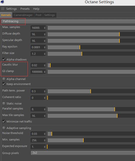Click the Path term. power slider bar
The height and width of the screenshot is (161, 135).
pos(91,91)
